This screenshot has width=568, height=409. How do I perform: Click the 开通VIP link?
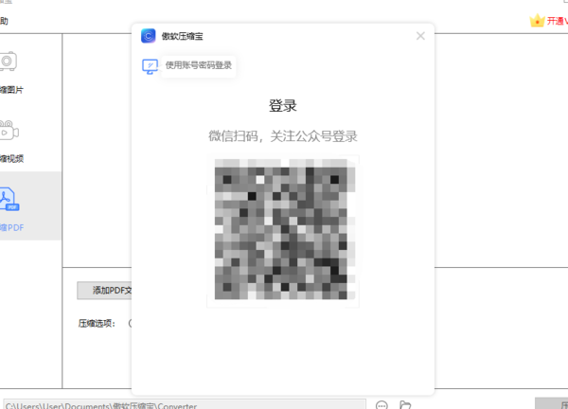(x=558, y=21)
